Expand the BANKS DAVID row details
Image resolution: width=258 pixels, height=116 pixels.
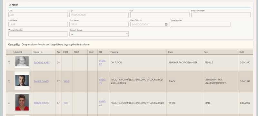pos(9,81)
